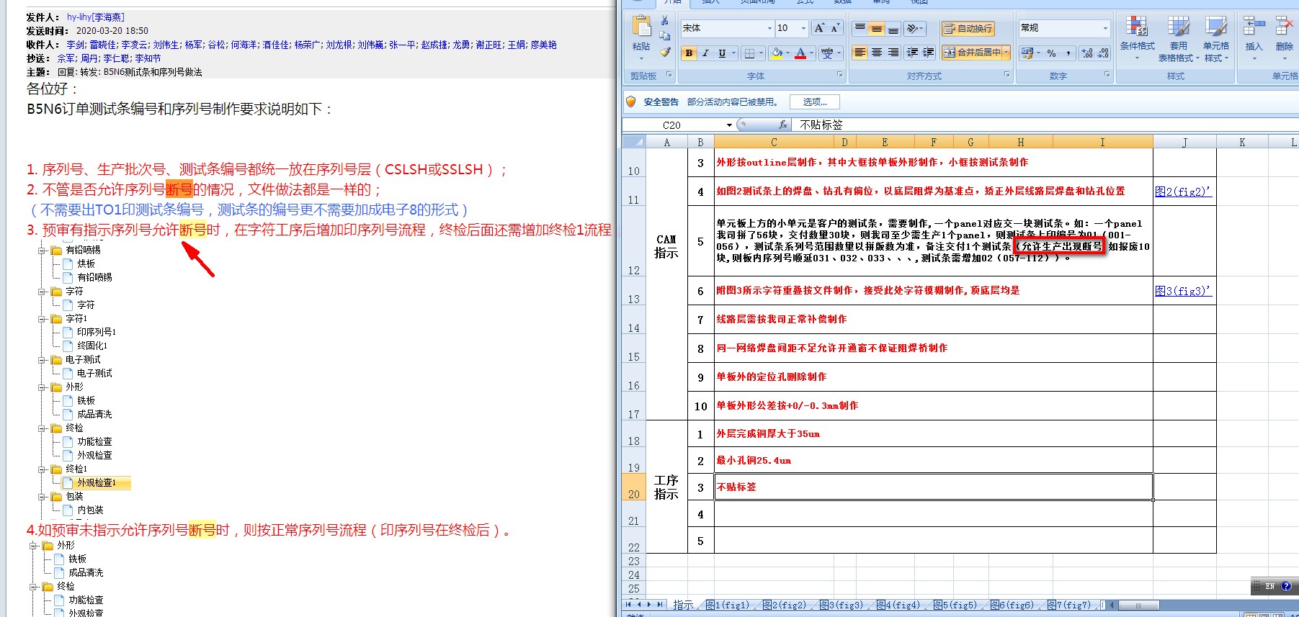Viewport: 1299px width, 617px height.
Task: Click the increase decimal icon
Action: click(1086, 53)
